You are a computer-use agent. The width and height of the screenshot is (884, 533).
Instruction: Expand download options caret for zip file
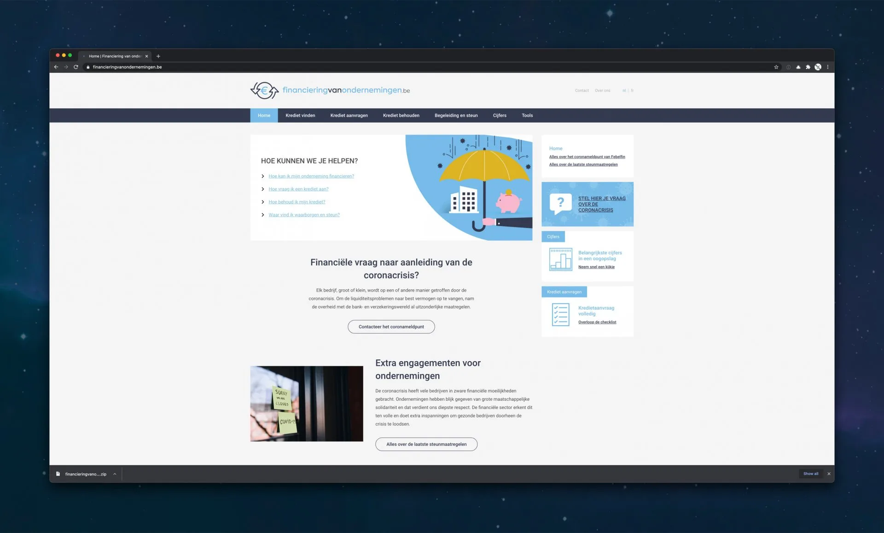[115, 474]
